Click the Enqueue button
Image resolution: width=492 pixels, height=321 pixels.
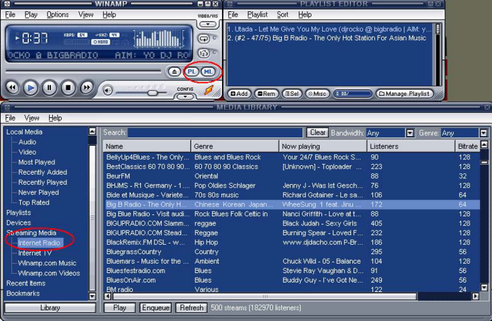[156, 307]
